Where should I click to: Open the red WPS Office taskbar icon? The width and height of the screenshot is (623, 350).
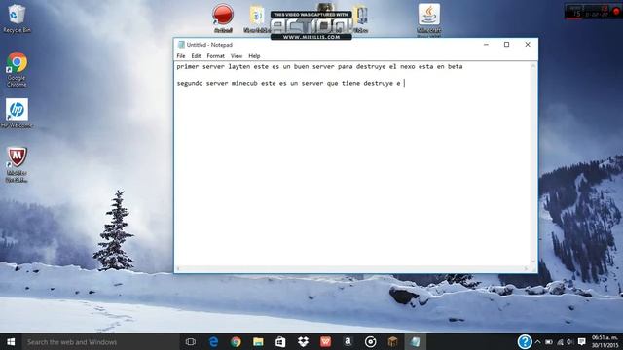325,341
